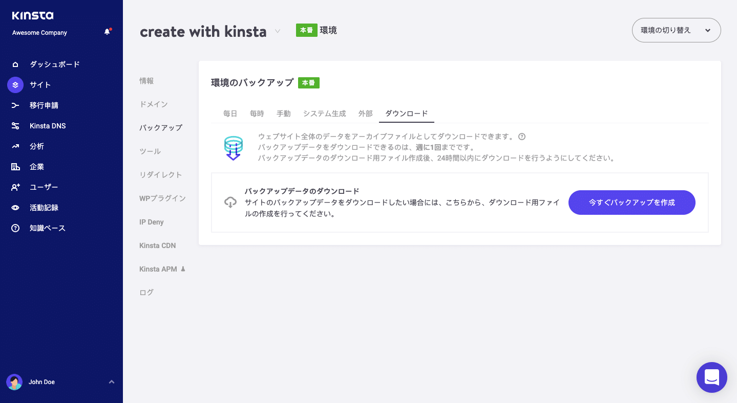Screen dimensions: 737x403
Task: Open the 活動記録 activity log eye icon
Action: 16,207
